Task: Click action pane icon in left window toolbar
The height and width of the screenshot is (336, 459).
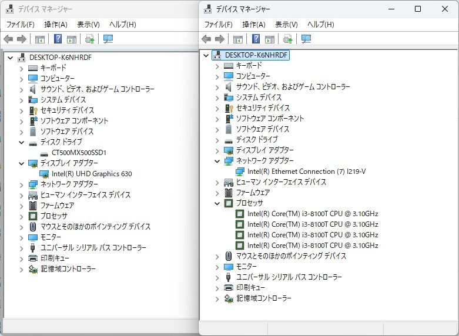Action: pos(72,39)
